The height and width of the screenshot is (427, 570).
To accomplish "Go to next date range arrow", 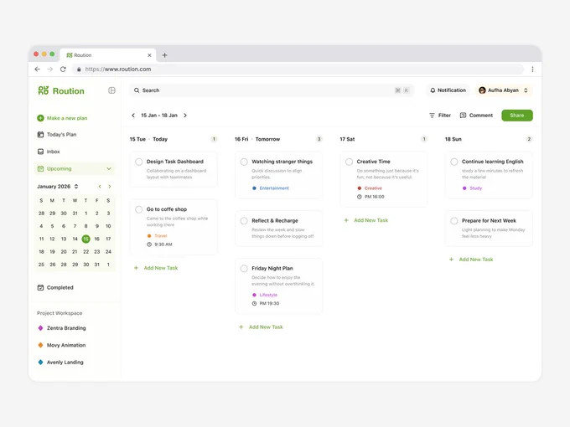I will 185,115.
